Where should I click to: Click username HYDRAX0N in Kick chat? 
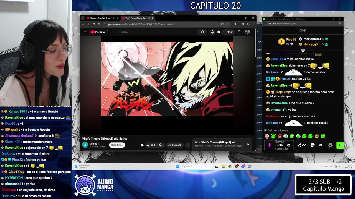[x=279, y=103]
